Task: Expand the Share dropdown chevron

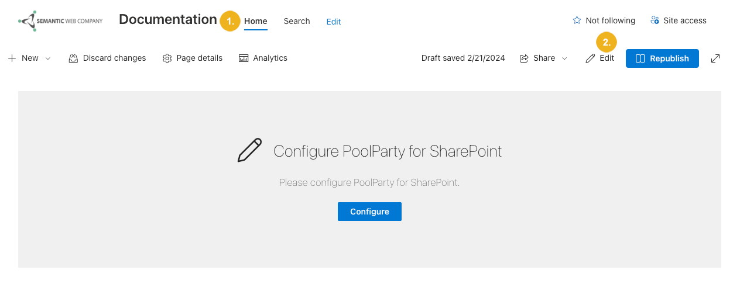Action: [x=564, y=58]
